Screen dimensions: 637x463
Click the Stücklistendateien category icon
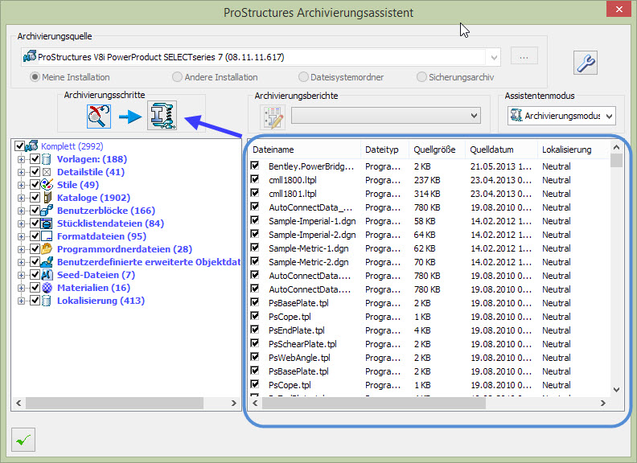pyautogui.click(x=47, y=223)
